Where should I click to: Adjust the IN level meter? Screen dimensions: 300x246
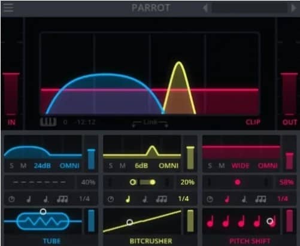point(11,94)
